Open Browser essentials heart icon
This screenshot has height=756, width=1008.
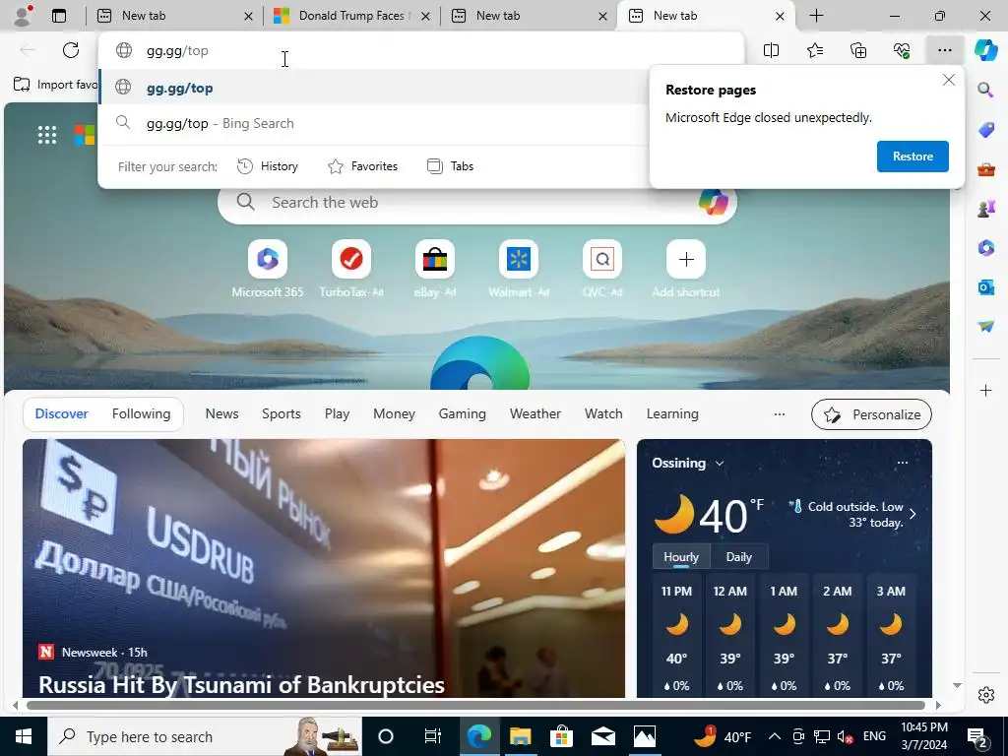(x=902, y=50)
